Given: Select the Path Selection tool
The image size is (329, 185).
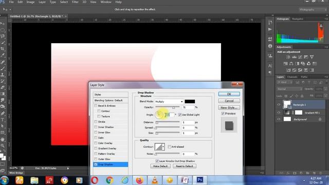Looking at the screenshot, I should pos(3,126).
